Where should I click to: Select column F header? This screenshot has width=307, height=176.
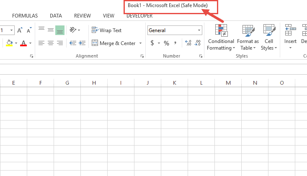[40, 83]
